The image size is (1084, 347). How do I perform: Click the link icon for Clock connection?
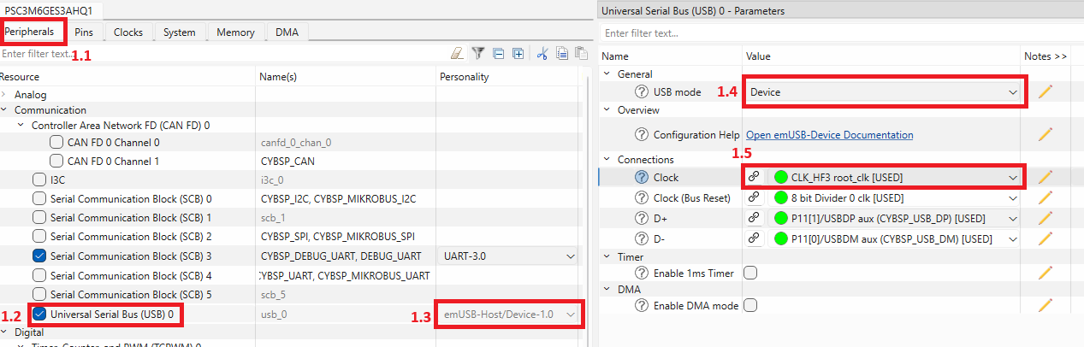pyautogui.click(x=754, y=177)
